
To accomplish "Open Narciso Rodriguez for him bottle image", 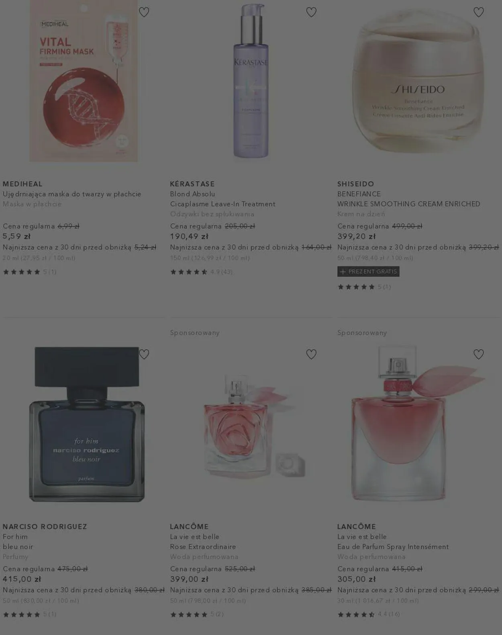I will point(87,424).
